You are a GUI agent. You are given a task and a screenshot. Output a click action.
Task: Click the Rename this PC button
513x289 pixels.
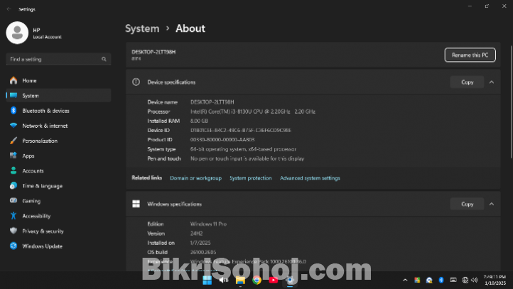pos(470,55)
